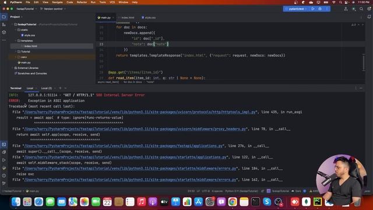
Task: Open the terminal new session dropdown arrow
Action: click(65, 88)
